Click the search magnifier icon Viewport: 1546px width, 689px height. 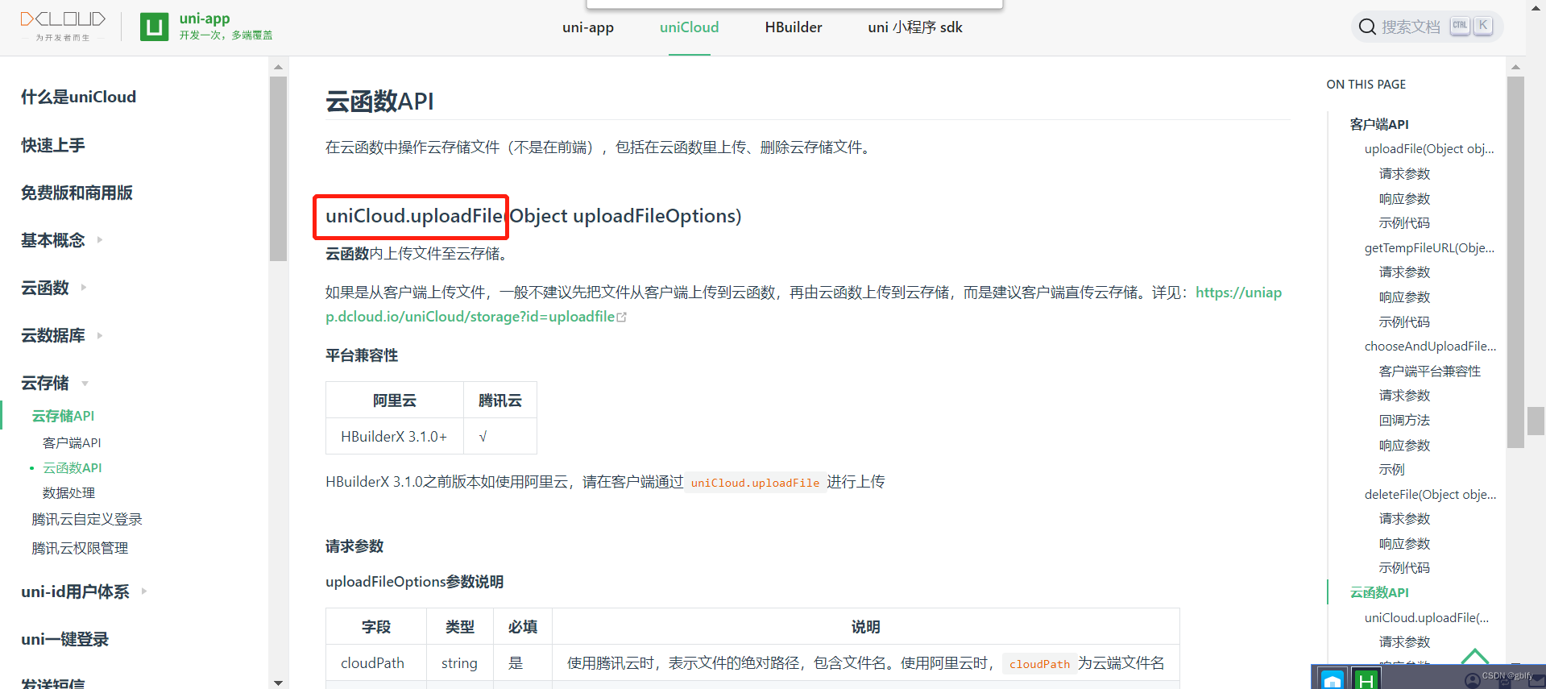pyautogui.click(x=1366, y=27)
